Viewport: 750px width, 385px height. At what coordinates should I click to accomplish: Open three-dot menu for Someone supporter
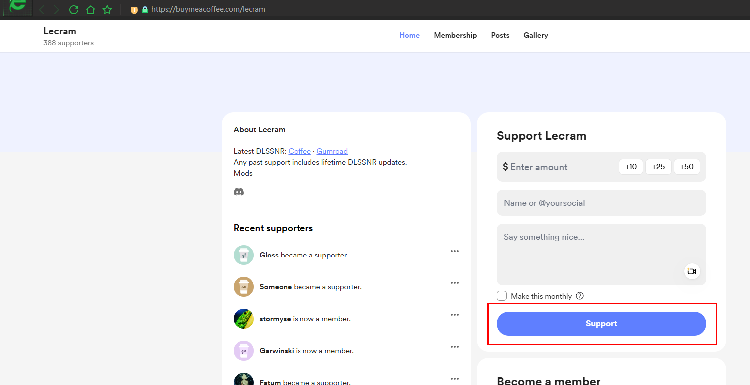click(454, 283)
